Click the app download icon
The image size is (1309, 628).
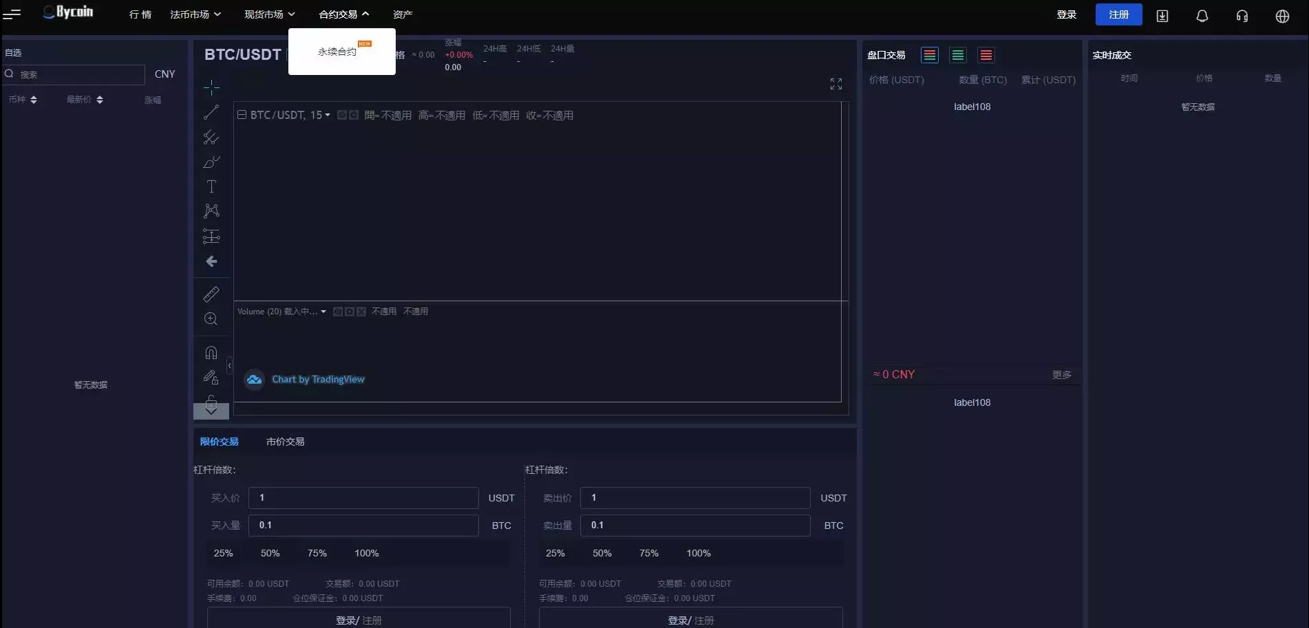tap(1162, 15)
